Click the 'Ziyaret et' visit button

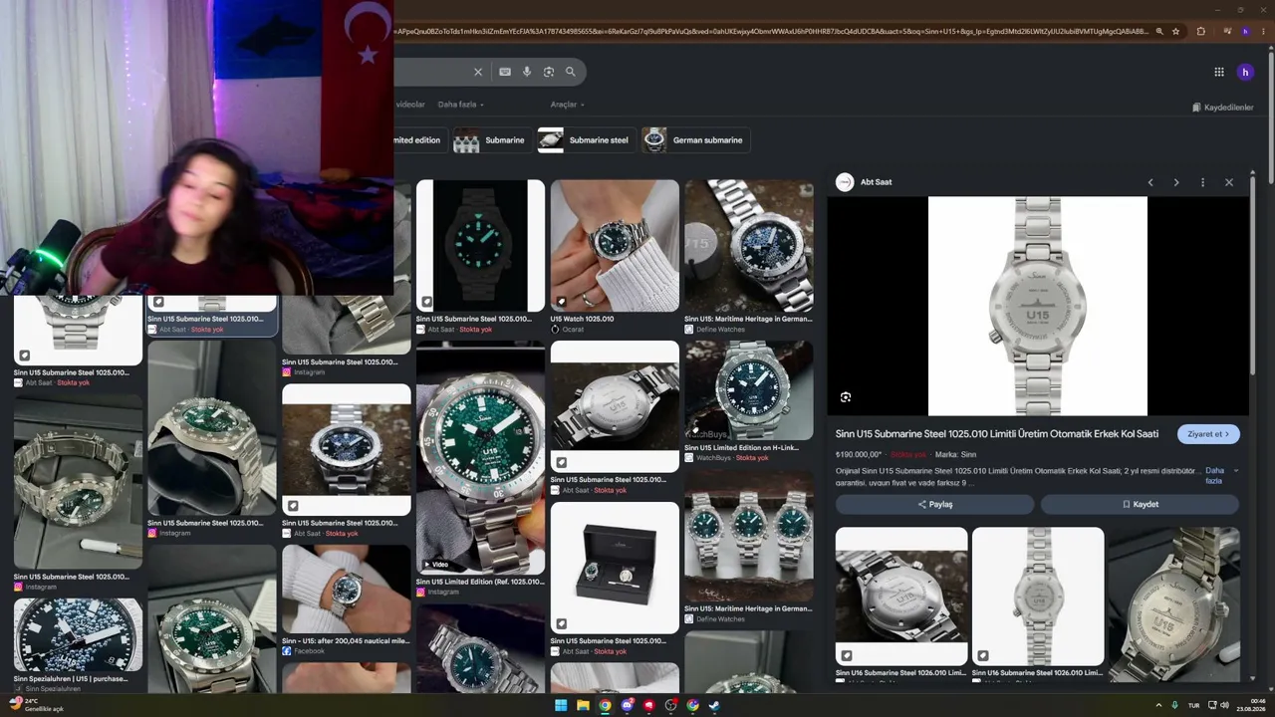click(1208, 434)
